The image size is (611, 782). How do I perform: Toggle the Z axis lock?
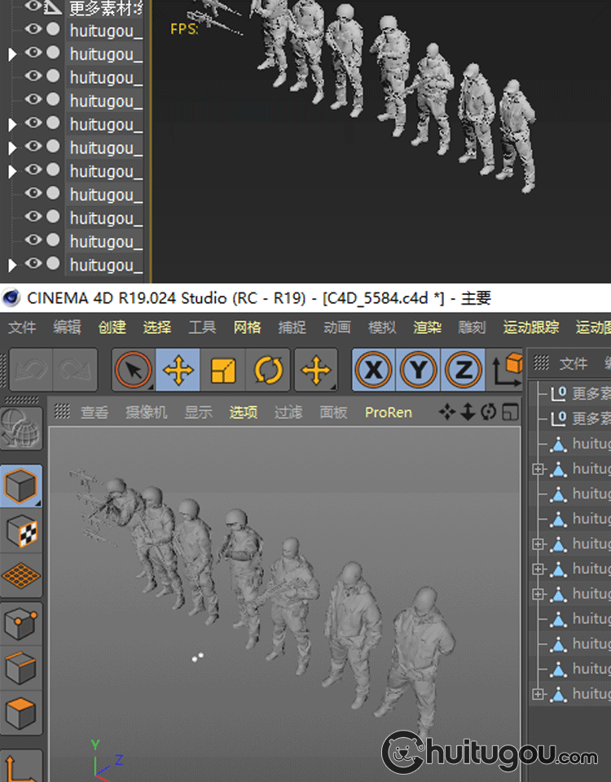click(x=464, y=371)
